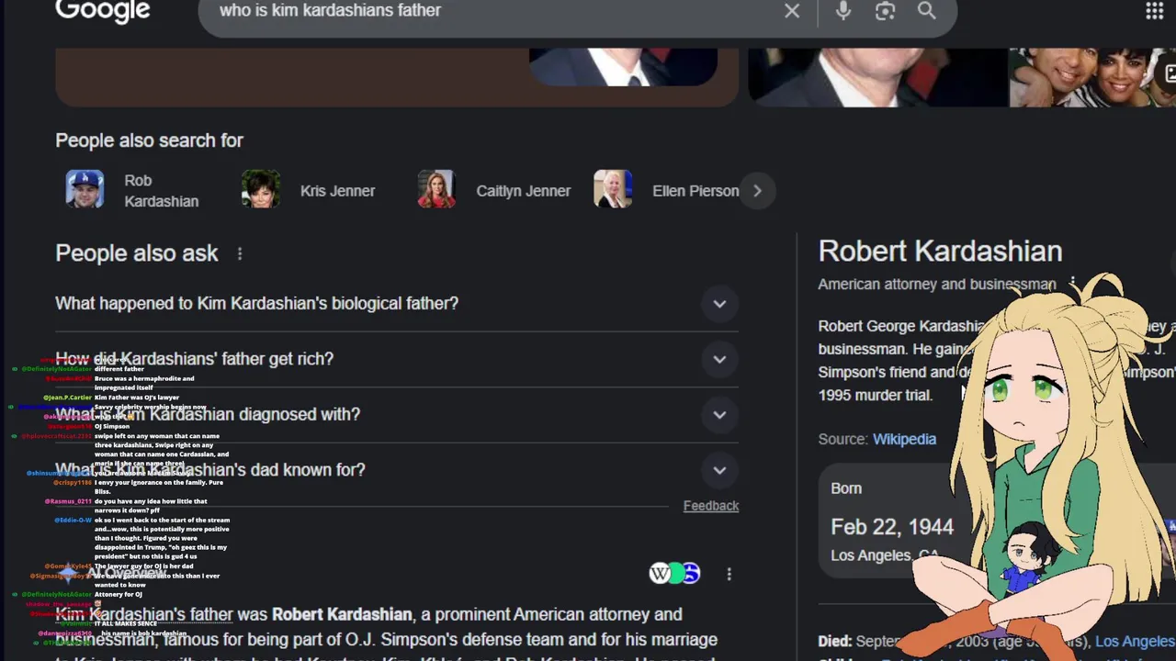The image size is (1176, 661).
Task: Open the Wikipedia source link
Action: coord(904,439)
